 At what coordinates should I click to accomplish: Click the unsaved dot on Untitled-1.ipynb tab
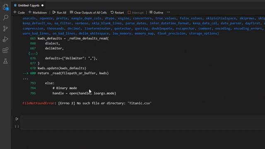(42, 5)
